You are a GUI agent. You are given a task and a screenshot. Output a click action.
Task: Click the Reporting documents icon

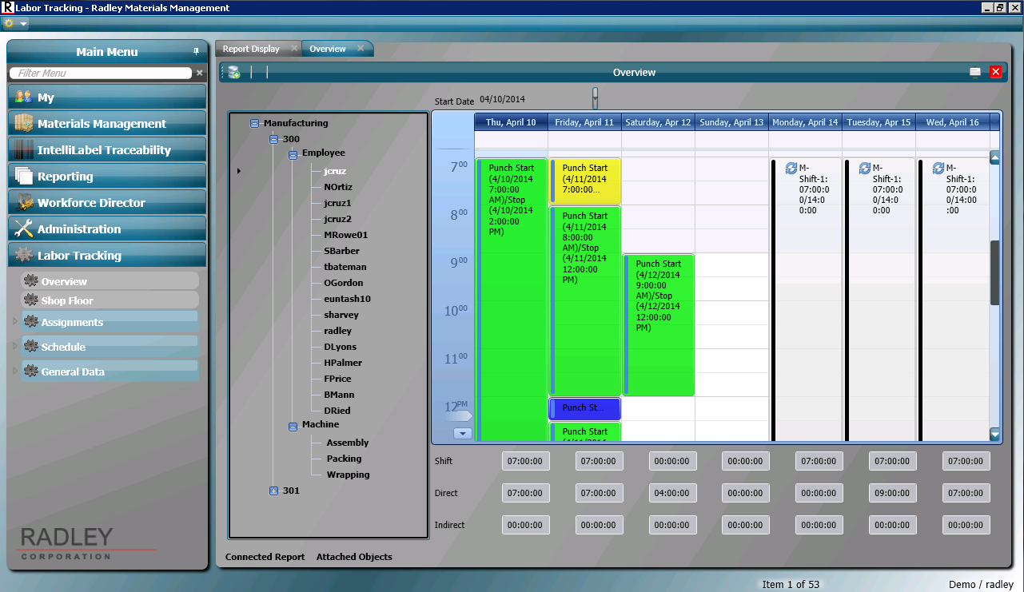pyautogui.click(x=24, y=177)
